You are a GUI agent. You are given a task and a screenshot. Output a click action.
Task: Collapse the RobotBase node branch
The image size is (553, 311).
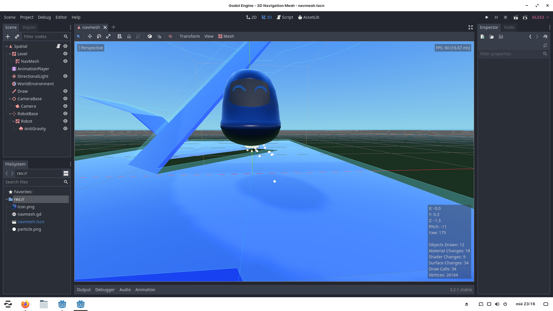coord(10,113)
